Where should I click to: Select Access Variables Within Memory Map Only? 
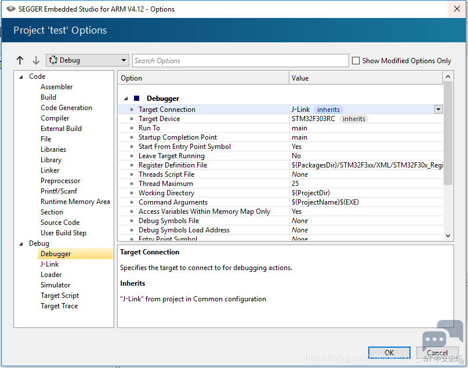point(281,211)
